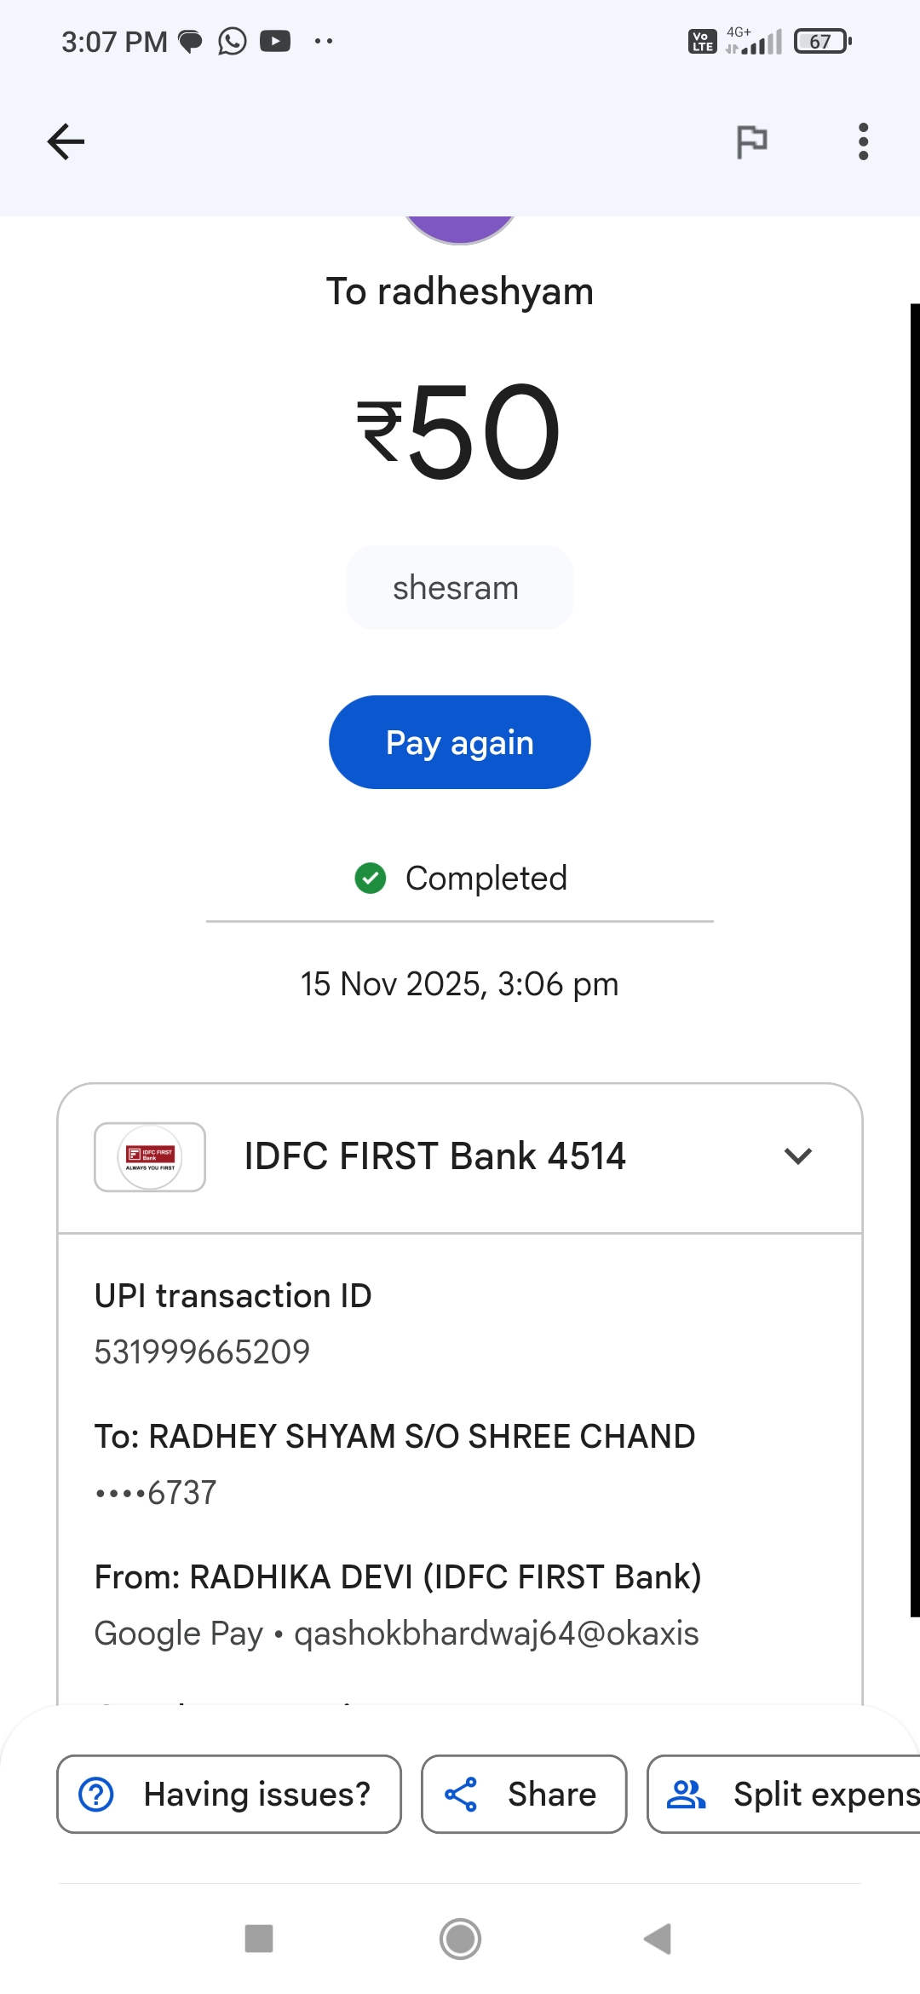Tap the UPI transaction ID number

(x=202, y=1351)
